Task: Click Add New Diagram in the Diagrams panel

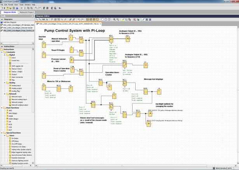Action: [x=10, y=22]
